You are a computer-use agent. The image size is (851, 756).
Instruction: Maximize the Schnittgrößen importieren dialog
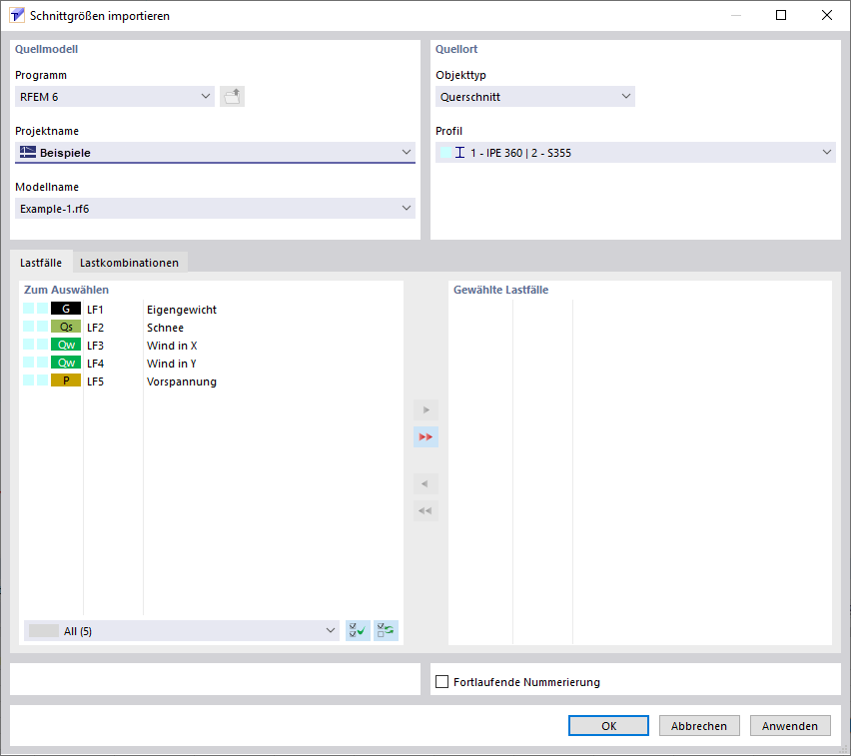coord(780,15)
